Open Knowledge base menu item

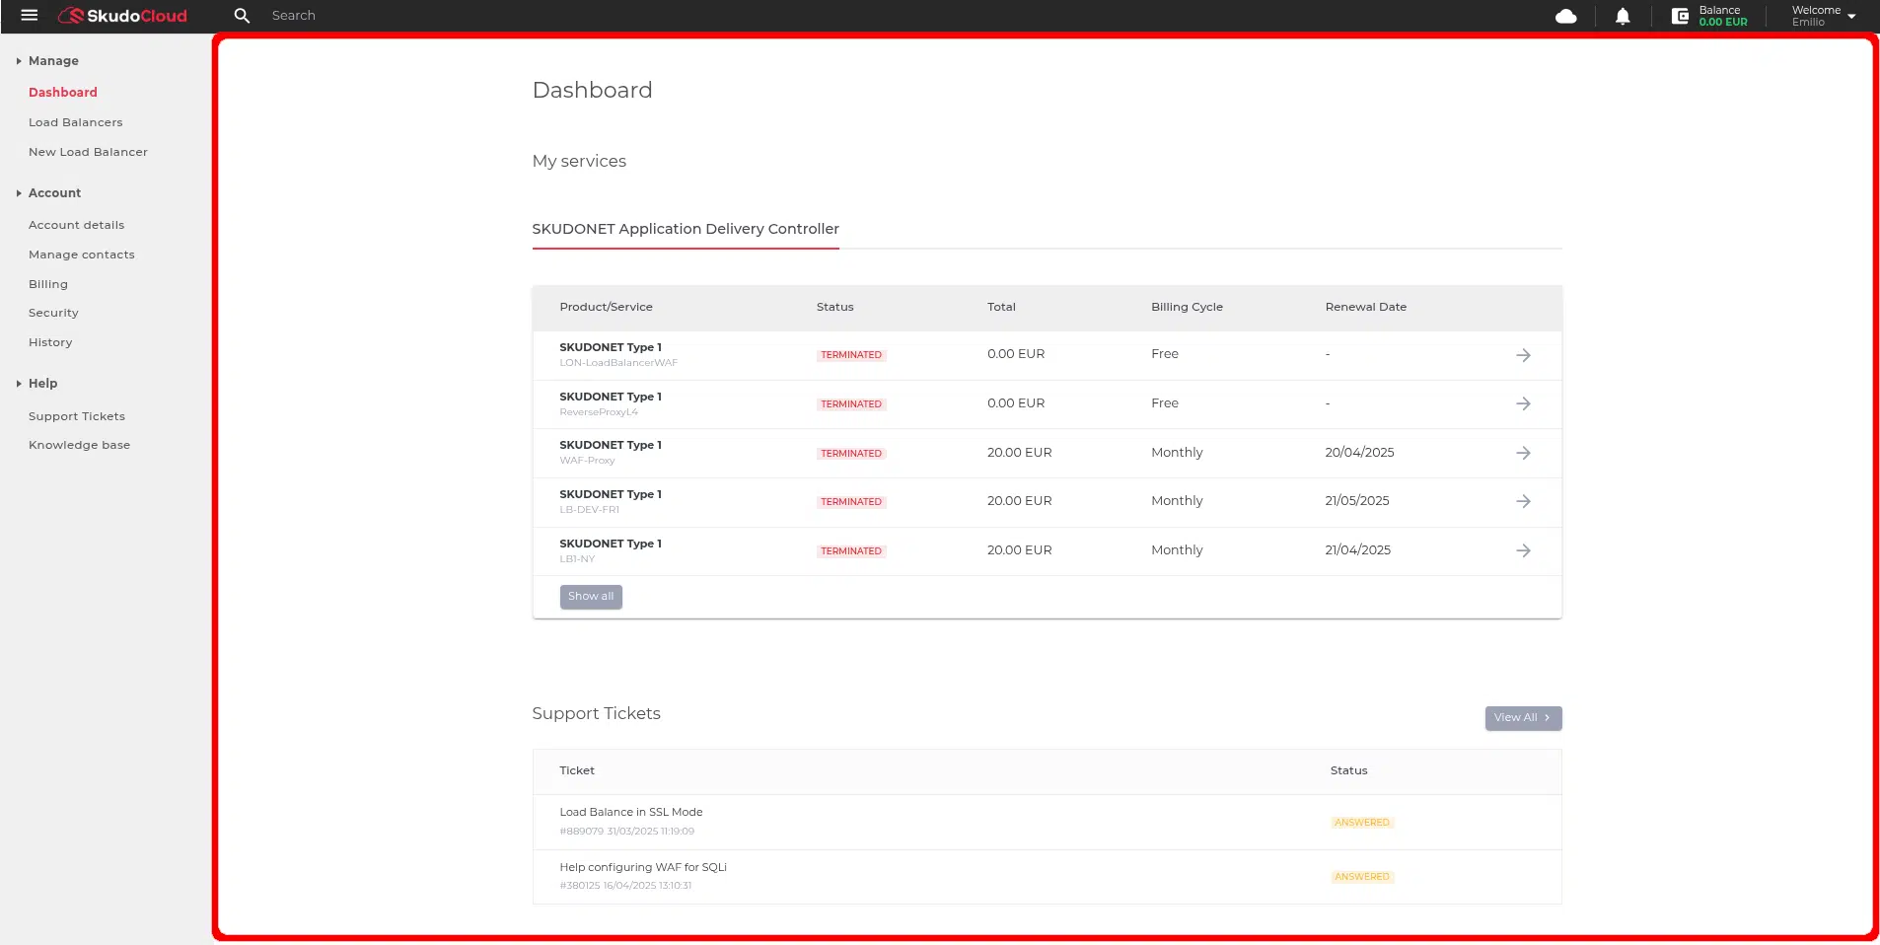coord(79,445)
